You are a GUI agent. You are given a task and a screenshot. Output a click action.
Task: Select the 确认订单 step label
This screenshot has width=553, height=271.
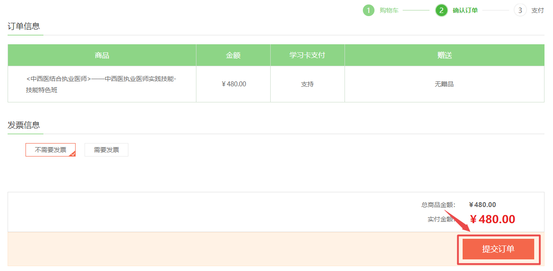(465, 10)
